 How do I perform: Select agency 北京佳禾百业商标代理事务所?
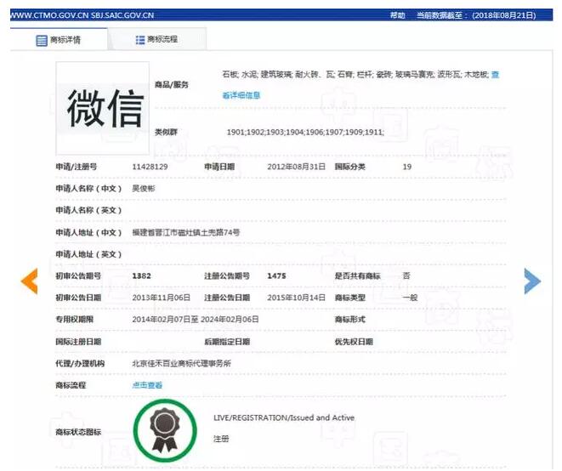tap(181, 364)
